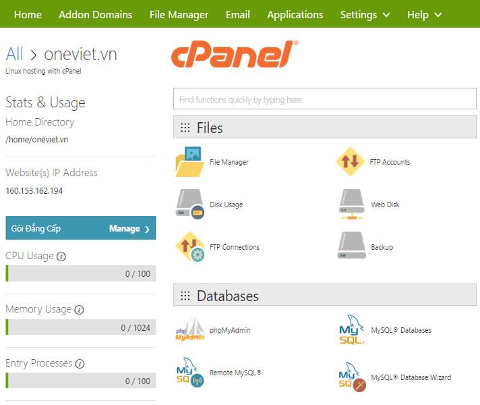
Task: Open the FTP Accounts icon
Action: [x=351, y=162]
